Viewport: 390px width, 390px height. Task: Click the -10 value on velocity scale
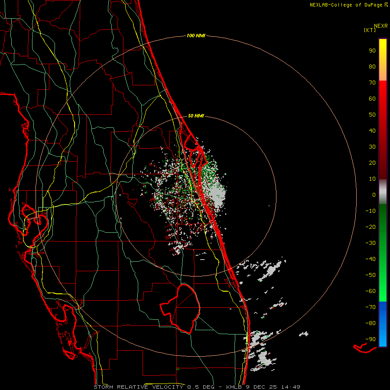[x=370, y=211]
